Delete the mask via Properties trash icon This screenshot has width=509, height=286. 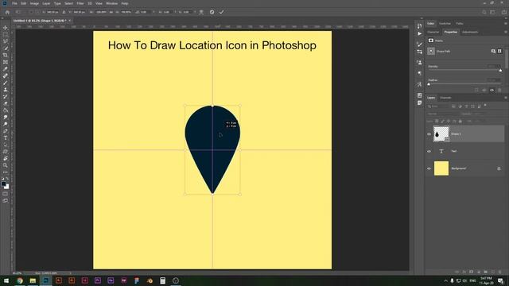[499, 90]
